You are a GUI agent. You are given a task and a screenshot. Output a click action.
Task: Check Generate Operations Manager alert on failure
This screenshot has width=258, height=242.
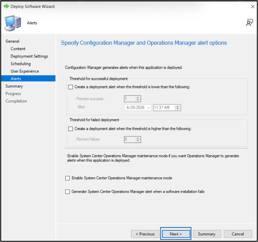click(x=67, y=192)
